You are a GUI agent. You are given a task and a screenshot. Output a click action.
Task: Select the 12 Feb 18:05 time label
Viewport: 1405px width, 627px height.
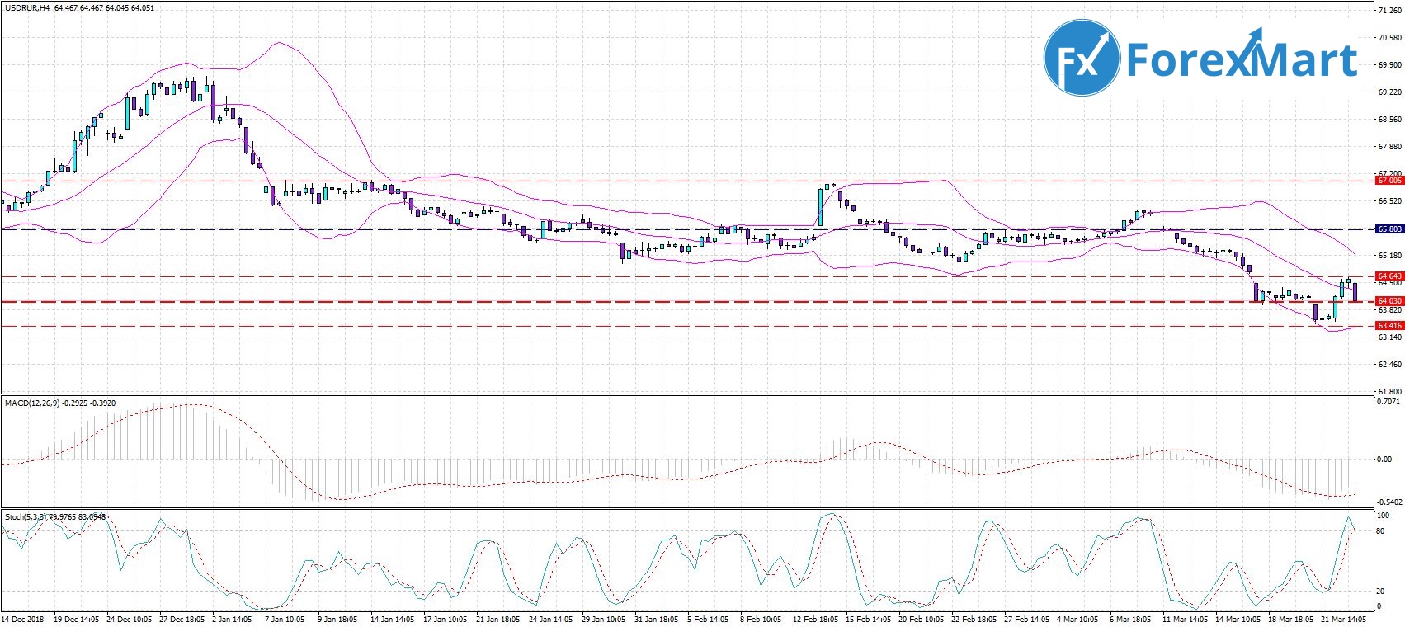[815, 619]
